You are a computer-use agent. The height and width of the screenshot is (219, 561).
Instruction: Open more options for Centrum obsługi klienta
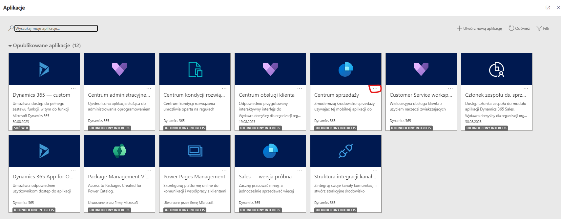[300, 89]
